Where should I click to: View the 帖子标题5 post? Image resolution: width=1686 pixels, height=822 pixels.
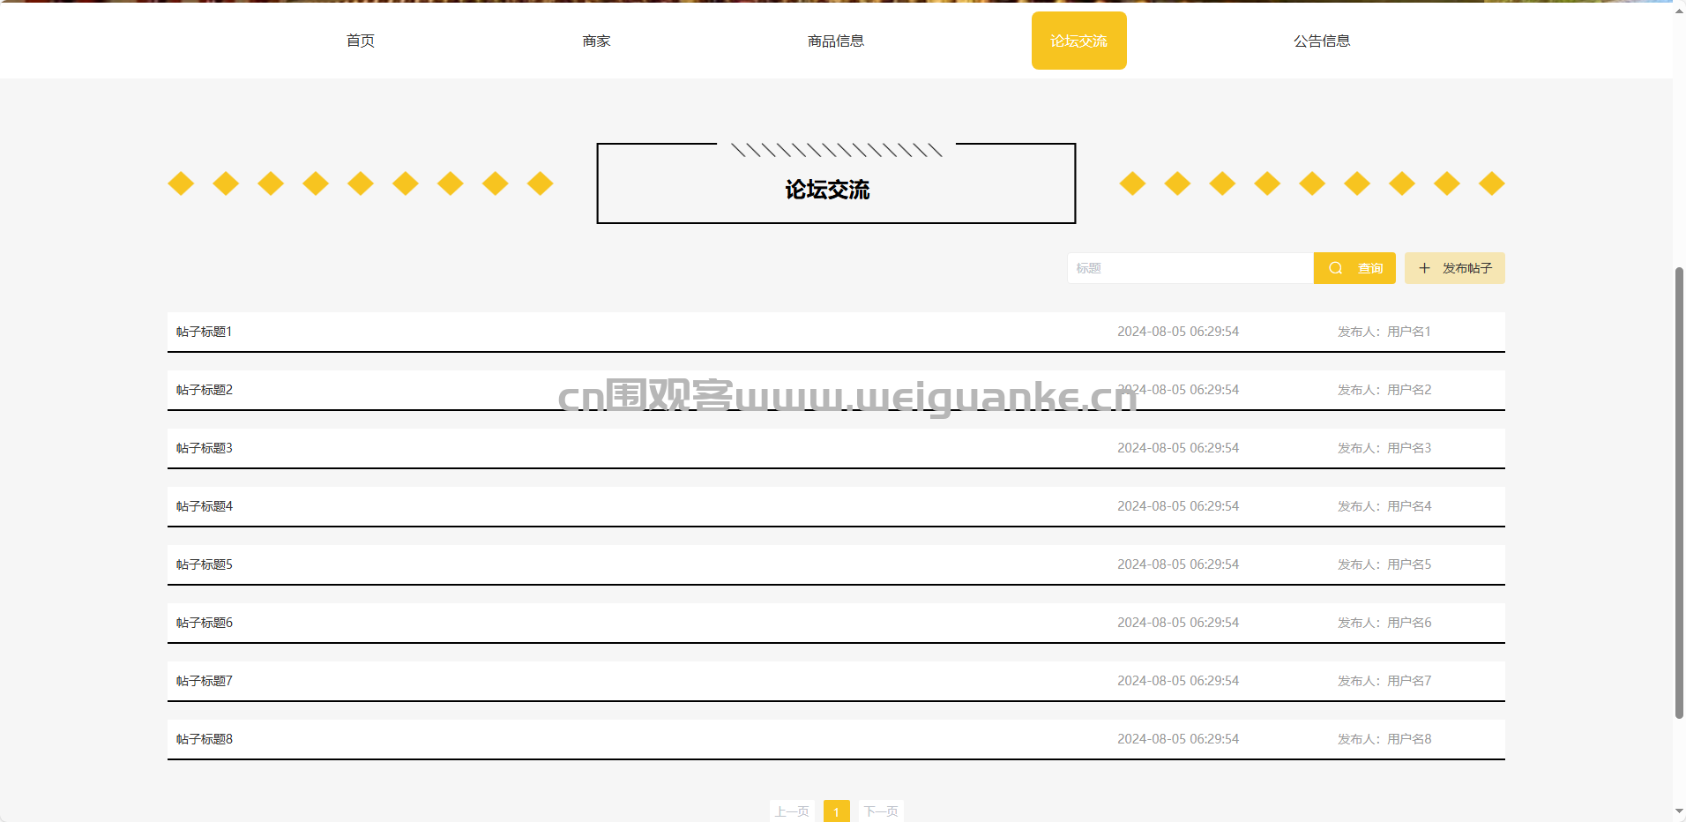205,564
